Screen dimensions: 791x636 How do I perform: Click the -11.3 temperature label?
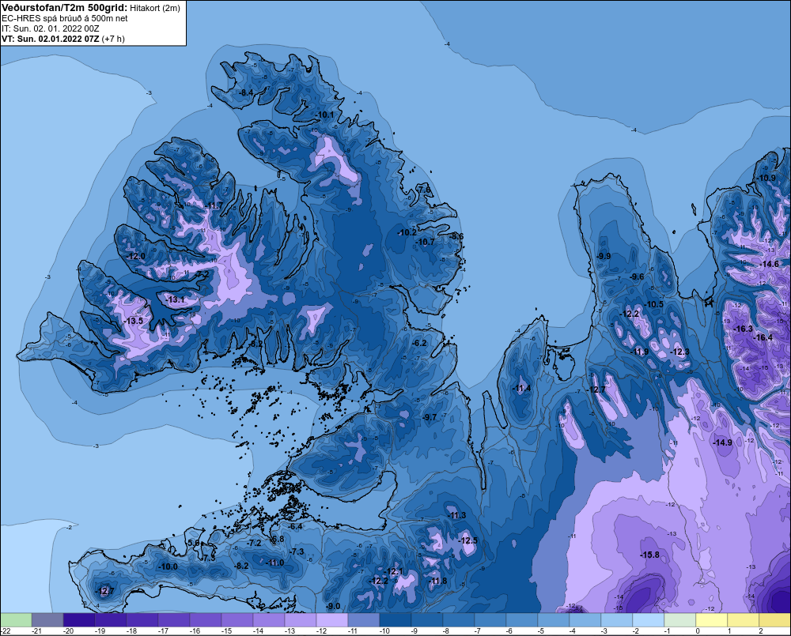coord(457,515)
